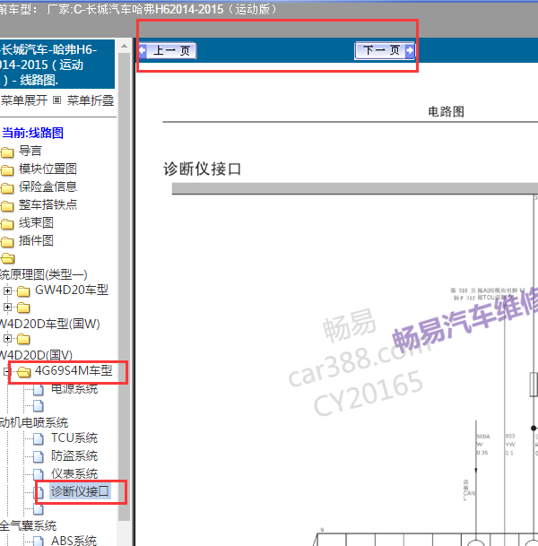Click page icon above 全气囊系统
This screenshot has width=538, height=546.
point(39,509)
